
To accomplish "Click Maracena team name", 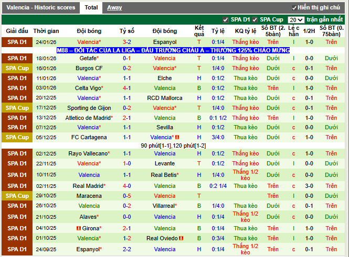I will (x=89, y=196).
